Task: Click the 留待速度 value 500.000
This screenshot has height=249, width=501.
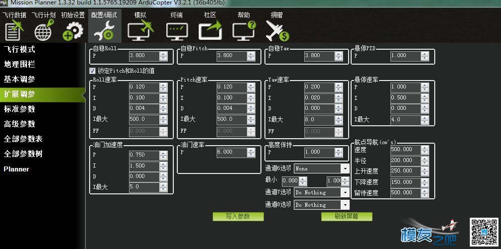Action: [405, 193]
